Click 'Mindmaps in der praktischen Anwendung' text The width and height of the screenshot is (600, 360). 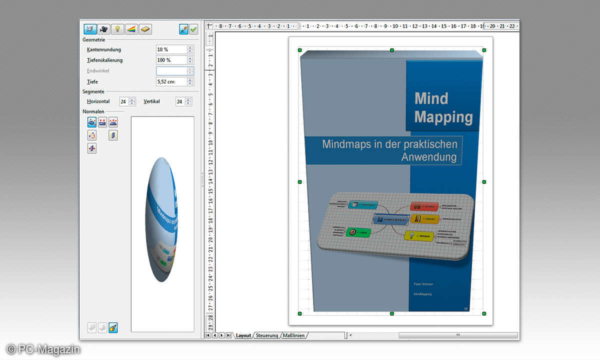pyautogui.click(x=389, y=150)
